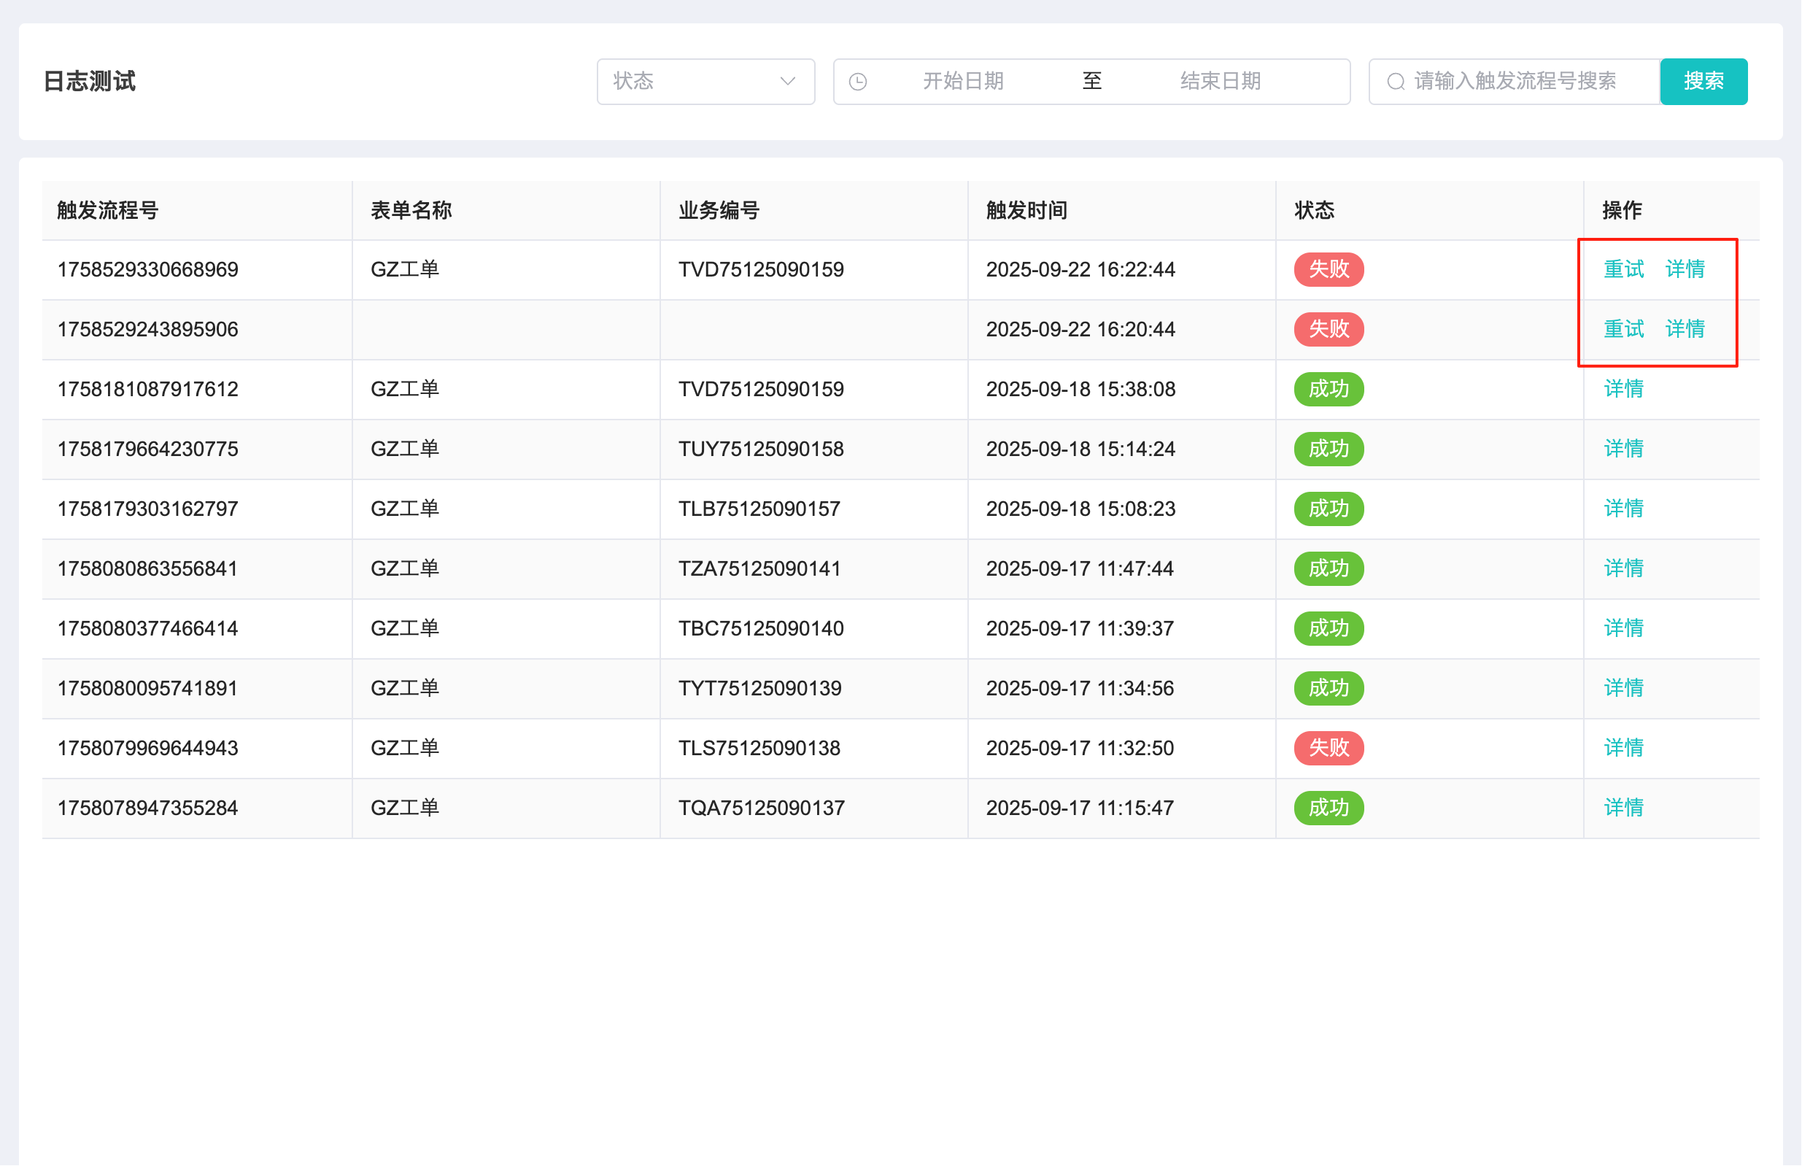Select flow number 1758078947355284
Viewport: 1802px width, 1166px height.
147,808
